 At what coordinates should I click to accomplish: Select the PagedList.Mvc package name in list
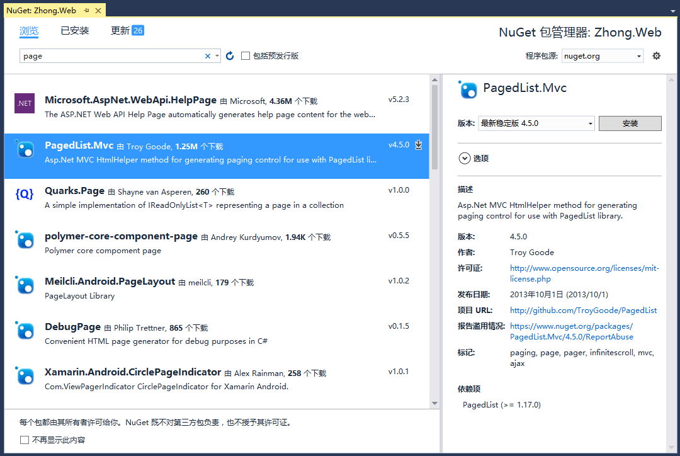coord(79,145)
